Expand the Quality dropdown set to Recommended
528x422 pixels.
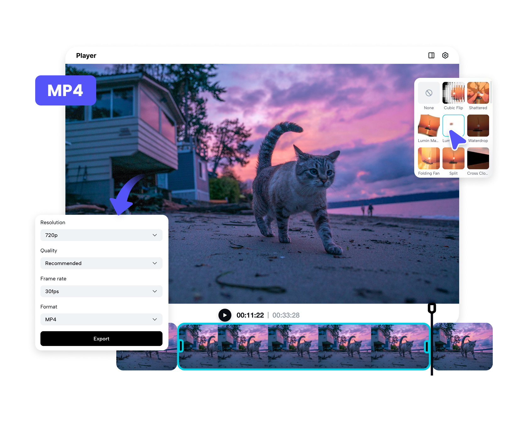(101, 263)
